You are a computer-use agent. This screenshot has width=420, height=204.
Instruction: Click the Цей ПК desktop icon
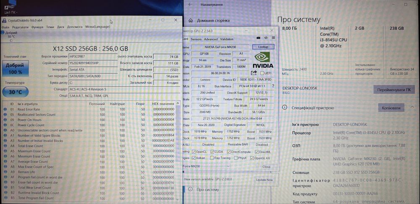pyautogui.click(x=10, y=8)
